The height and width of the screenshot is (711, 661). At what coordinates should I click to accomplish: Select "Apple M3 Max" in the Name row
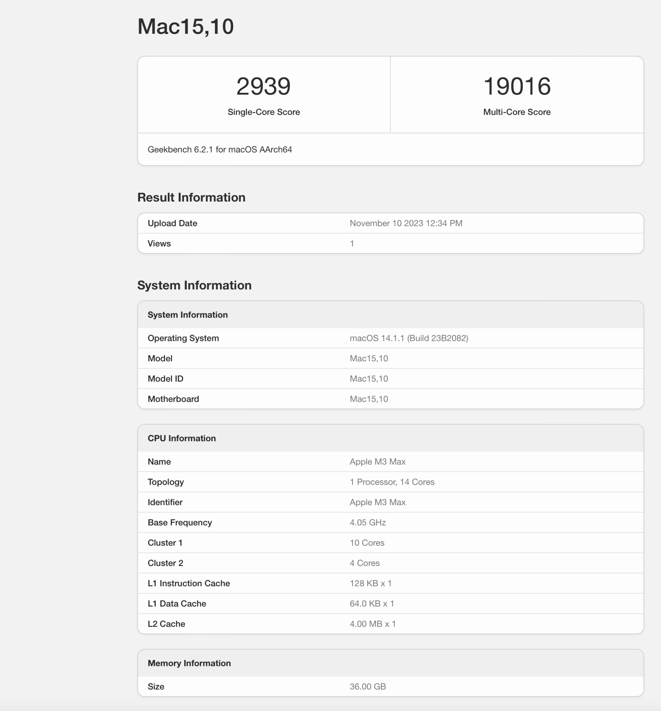coord(377,462)
